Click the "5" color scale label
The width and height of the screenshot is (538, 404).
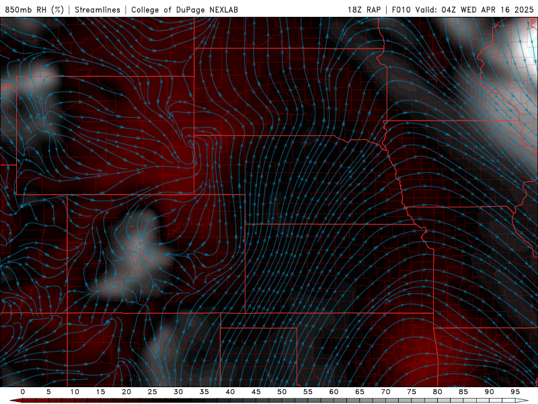pyautogui.click(x=48, y=392)
